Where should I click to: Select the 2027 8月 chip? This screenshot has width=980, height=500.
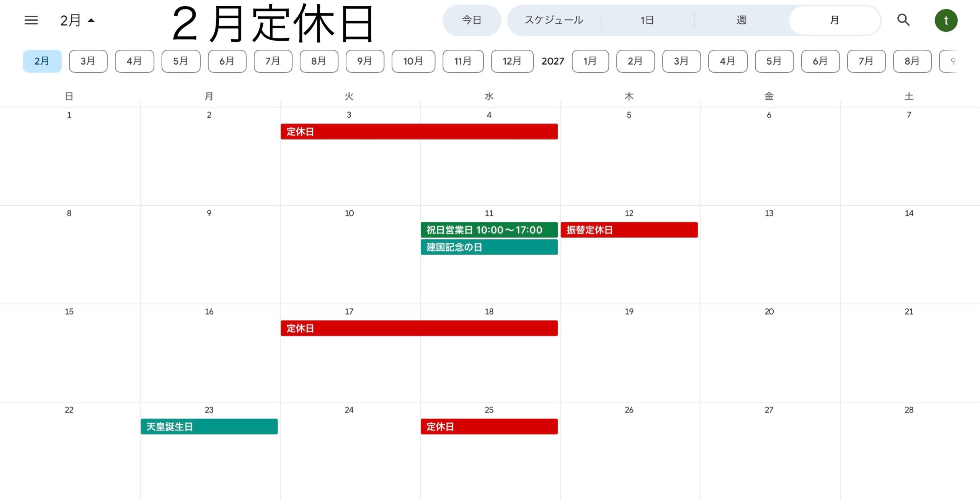(x=912, y=61)
